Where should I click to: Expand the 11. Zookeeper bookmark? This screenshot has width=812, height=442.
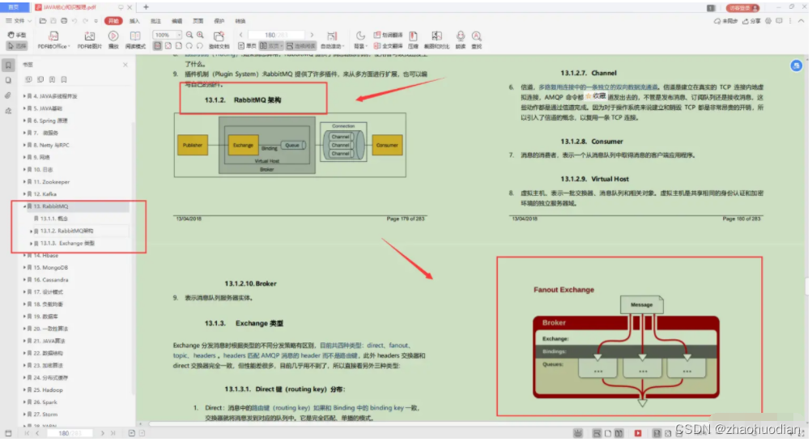point(24,182)
